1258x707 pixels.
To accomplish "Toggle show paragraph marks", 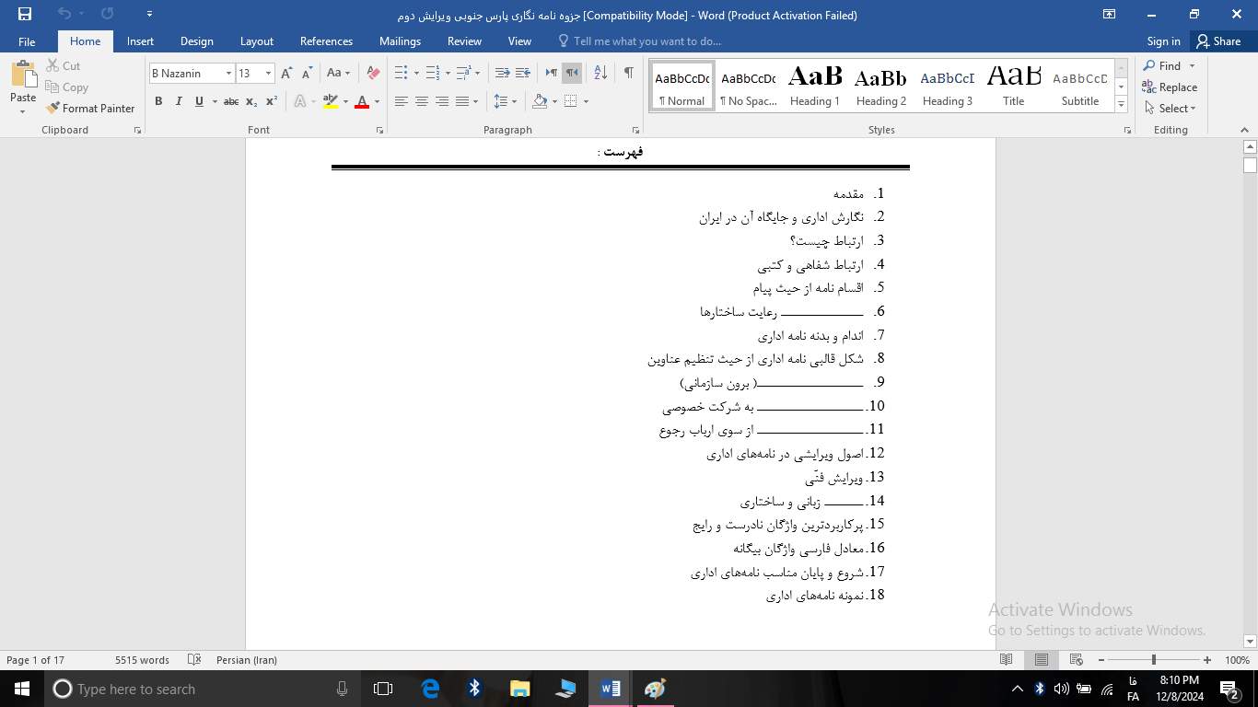I will coord(628,73).
